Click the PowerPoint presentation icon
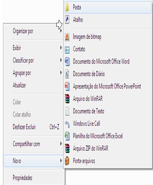This screenshot has height=185, width=153. click(67, 86)
